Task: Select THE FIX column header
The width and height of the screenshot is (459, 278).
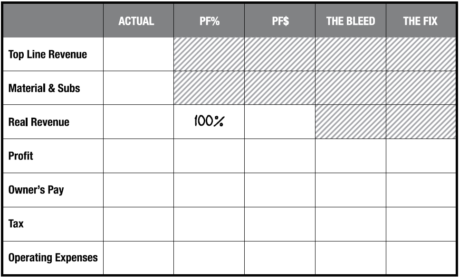Action: coord(420,21)
